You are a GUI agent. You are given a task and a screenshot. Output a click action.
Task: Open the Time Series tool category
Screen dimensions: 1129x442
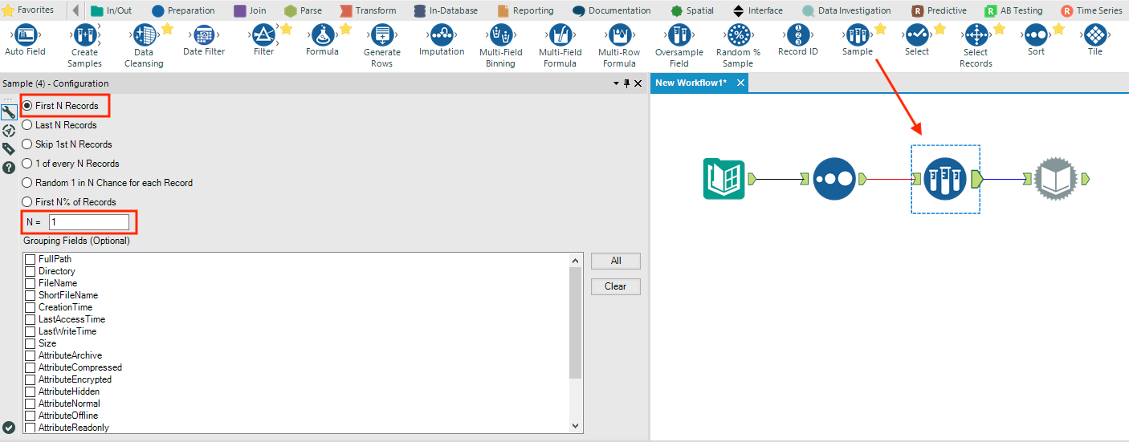pos(1092,10)
